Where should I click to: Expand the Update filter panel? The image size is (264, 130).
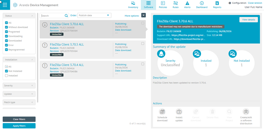pyautogui.click(x=19, y=94)
